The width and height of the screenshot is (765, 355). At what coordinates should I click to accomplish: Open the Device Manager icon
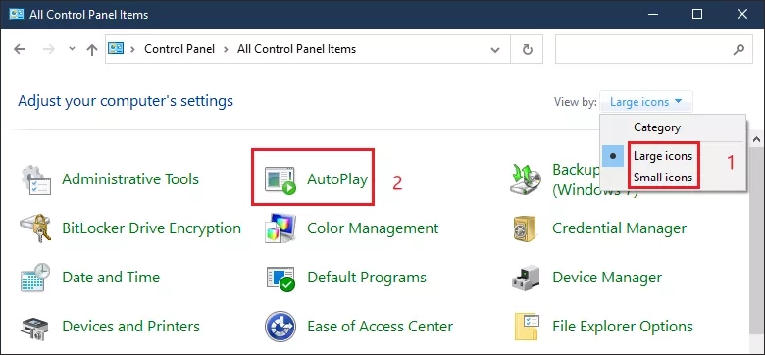coord(526,278)
